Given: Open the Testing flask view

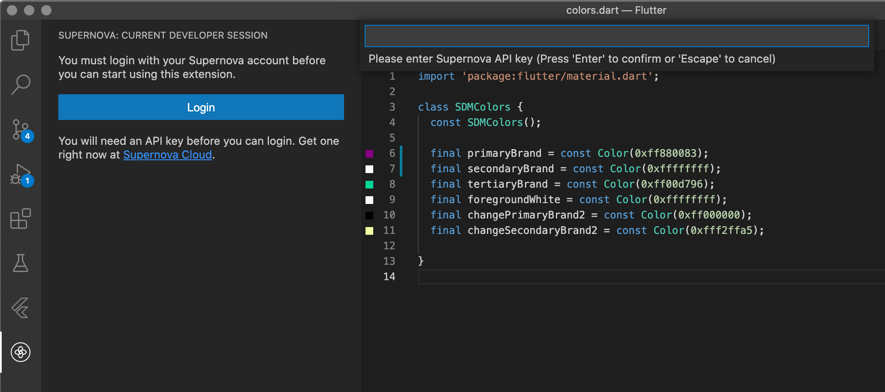Looking at the screenshot, I should point(20,263).
